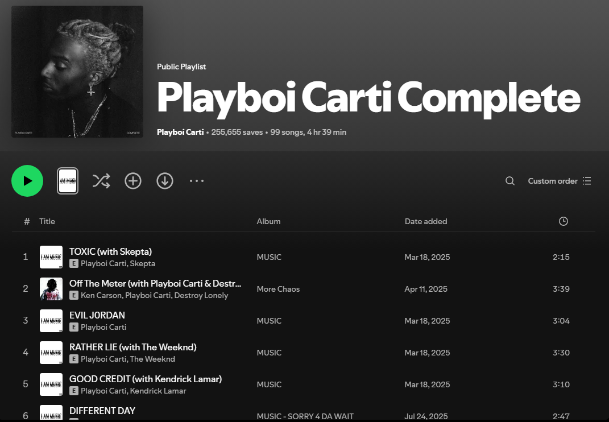
Task: Sort by the Title column header
Action: pos(47,221)
